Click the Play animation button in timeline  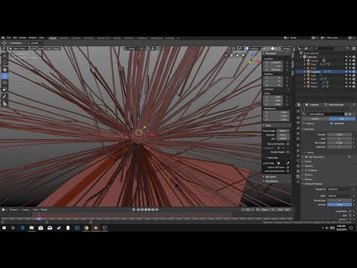tap(149, 210)
